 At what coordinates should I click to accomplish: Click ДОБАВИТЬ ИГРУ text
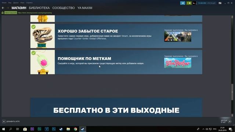(13, 121)
